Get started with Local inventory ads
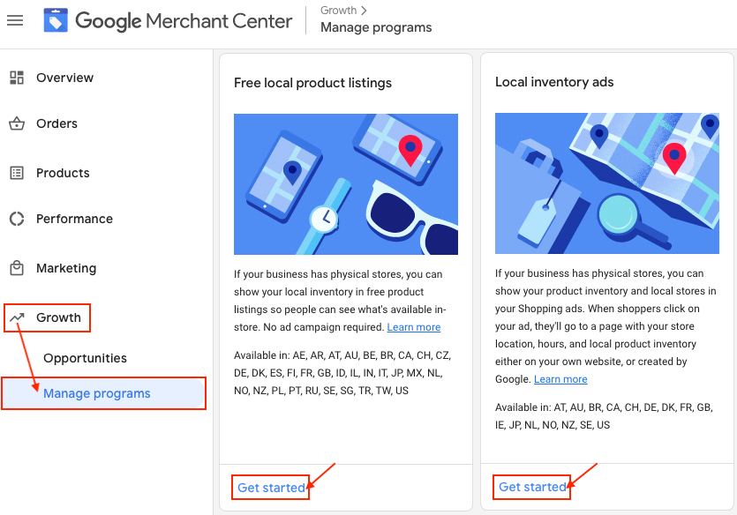Viewport: 737px width, 515px height. pos(531,486)
